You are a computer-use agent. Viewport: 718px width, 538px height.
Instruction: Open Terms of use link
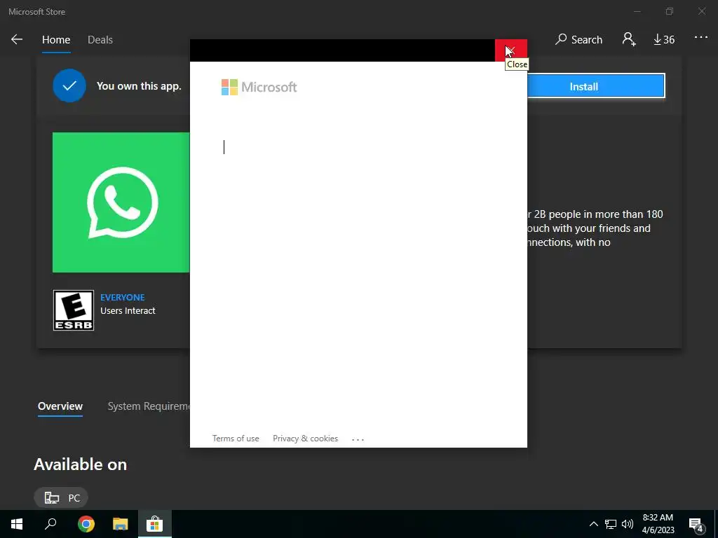(236, 439)
